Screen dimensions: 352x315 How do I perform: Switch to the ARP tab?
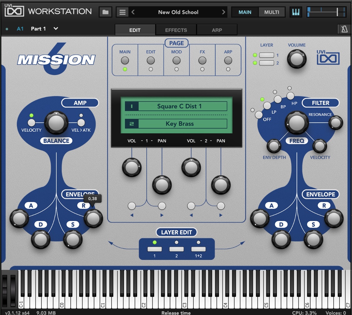pos(217,30)
